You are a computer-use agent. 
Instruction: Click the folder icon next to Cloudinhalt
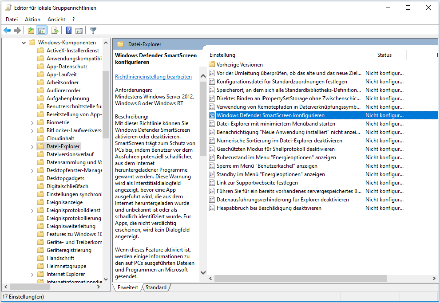point(41,138)
